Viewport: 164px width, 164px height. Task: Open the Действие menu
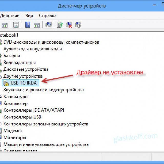[x=10, y=16]
